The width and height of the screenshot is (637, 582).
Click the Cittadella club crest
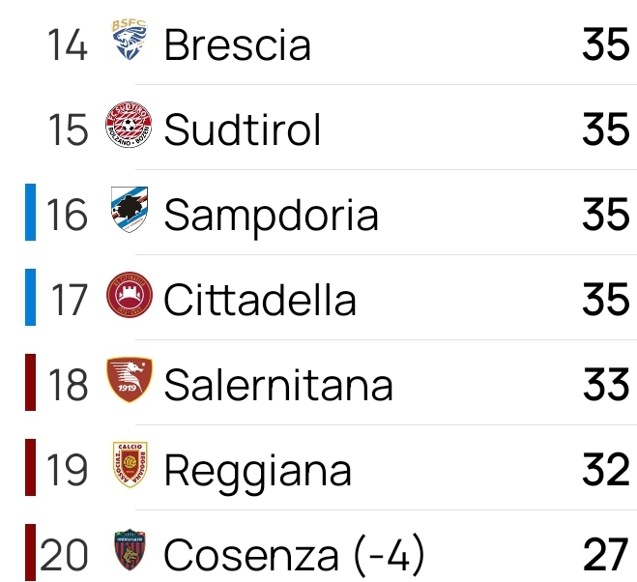[x=130, y=295]
